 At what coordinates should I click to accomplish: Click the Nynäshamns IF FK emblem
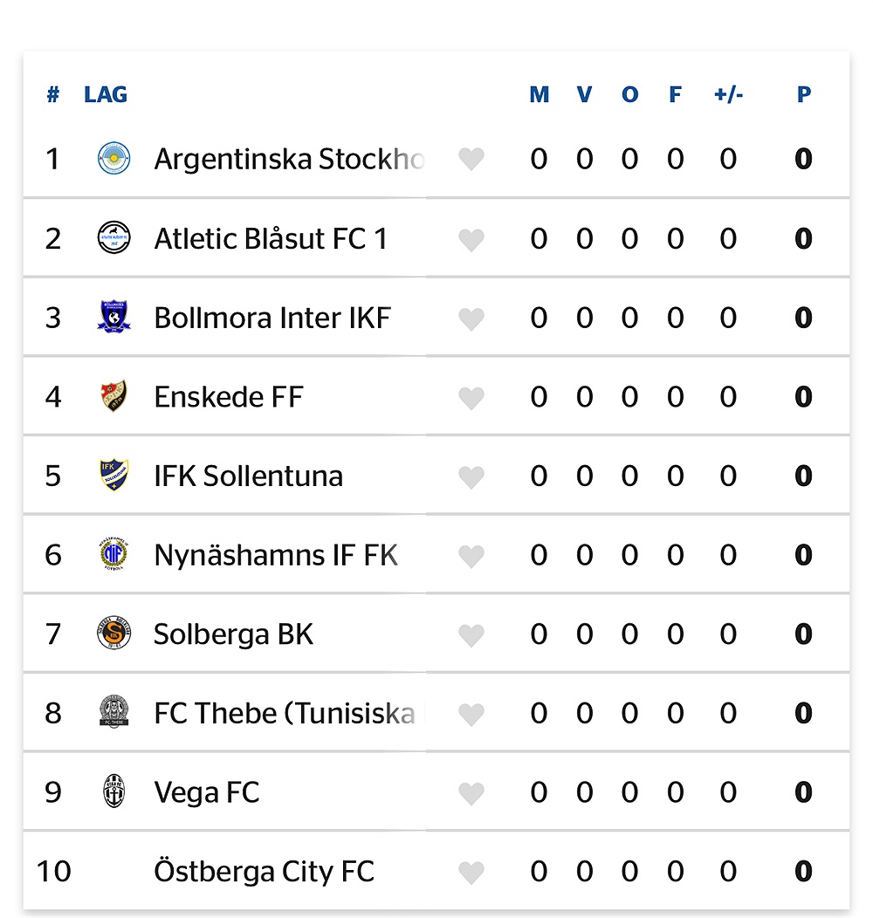pos(113,554)
